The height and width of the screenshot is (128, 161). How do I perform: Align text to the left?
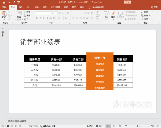click(x=74, y=18)
